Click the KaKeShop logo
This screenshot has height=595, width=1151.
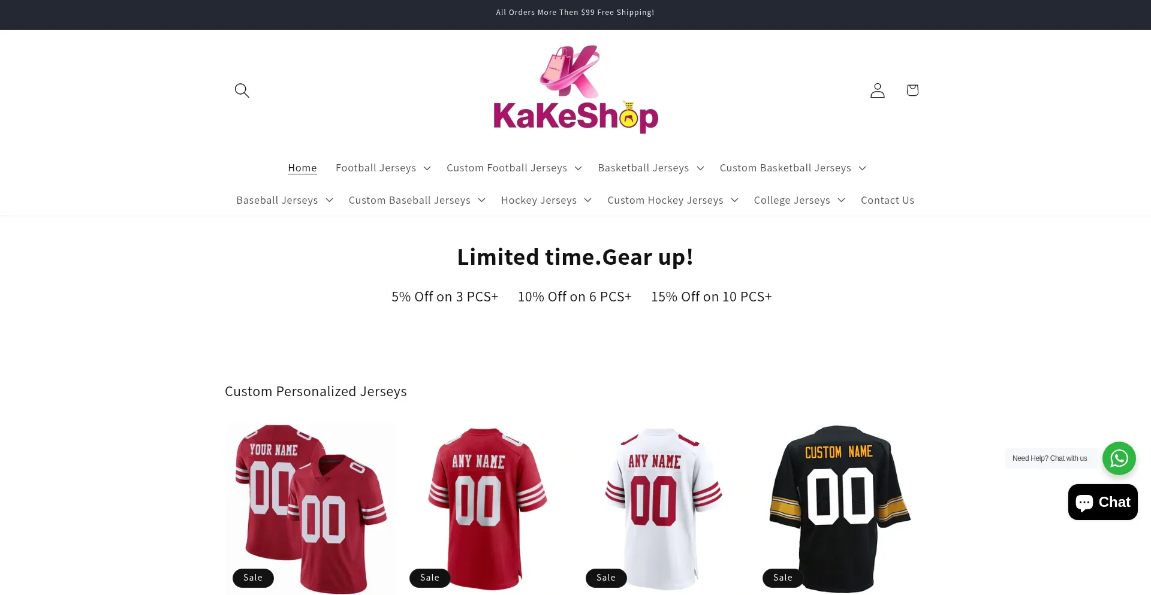[575, 90]
